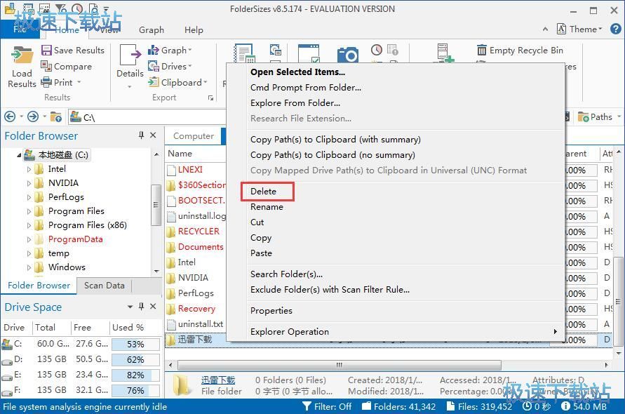
Task: Click the Empty Recycle Bin icon
Action: pyautogui.click(x=482, y=51)
